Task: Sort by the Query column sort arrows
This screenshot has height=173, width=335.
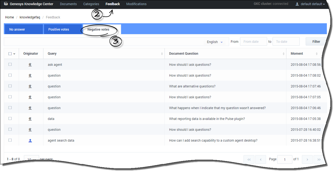Action: point(162,54)
